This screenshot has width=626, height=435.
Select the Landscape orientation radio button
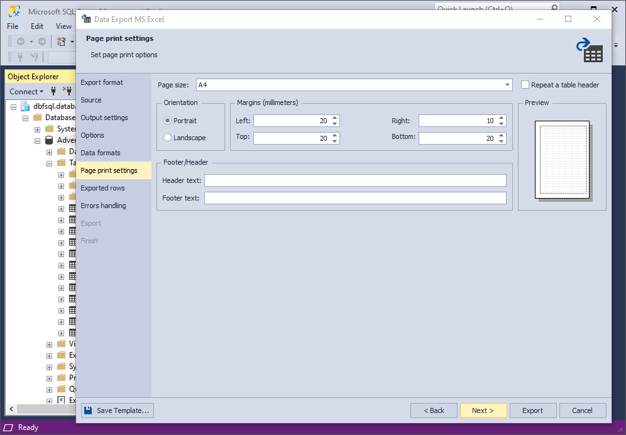(x=168, y=138)
